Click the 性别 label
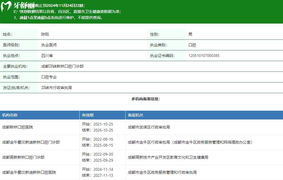 pos(155,34)
